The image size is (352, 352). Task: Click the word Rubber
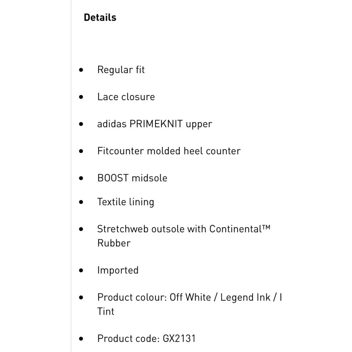(114, 243)
